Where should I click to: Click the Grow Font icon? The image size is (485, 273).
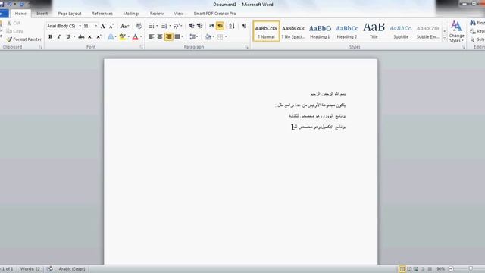103,26
